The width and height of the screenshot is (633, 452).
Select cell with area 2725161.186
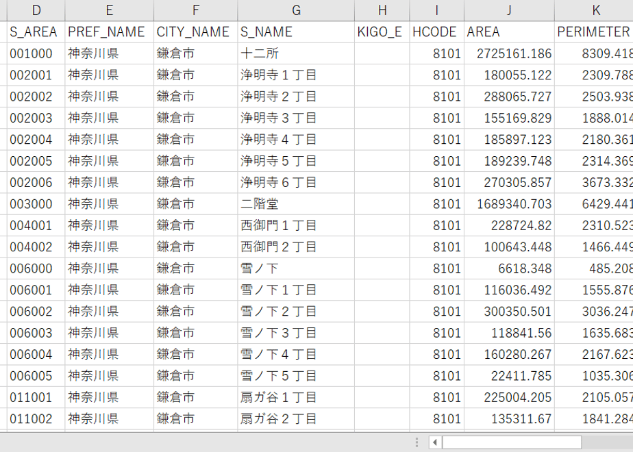tap(510, 53)
